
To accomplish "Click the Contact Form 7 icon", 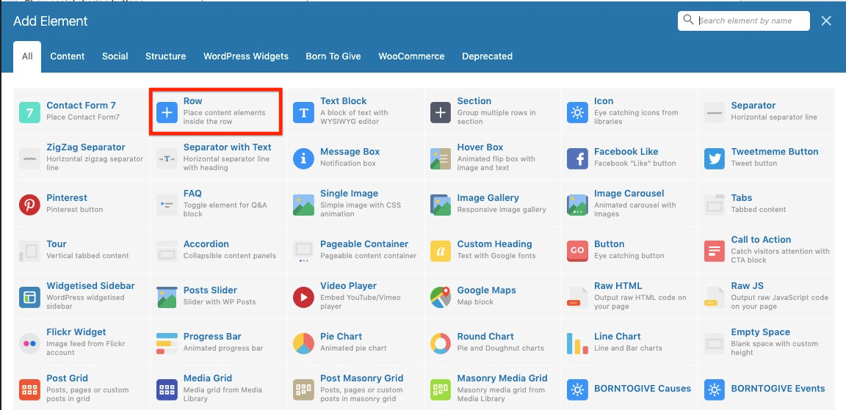I will (x=29, y=113).
